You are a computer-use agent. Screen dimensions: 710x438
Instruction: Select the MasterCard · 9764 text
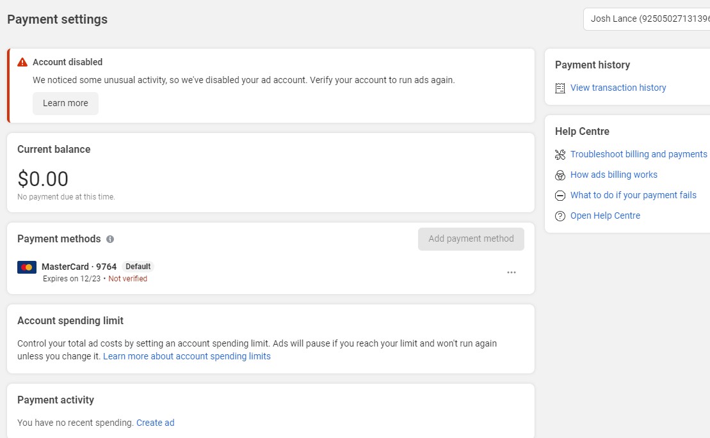click(79, 267)
